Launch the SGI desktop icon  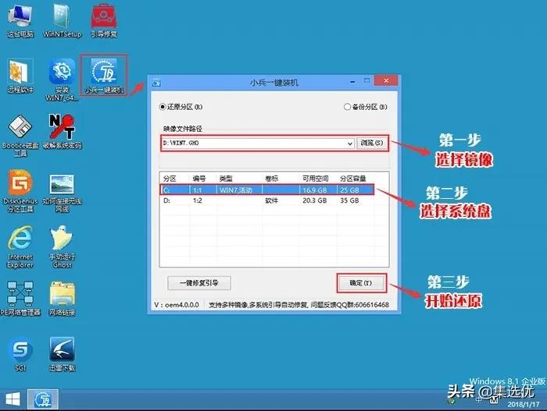click(20, 354)
